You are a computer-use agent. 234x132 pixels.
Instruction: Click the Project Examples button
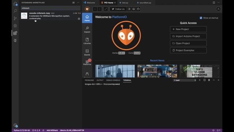(188, 50)
